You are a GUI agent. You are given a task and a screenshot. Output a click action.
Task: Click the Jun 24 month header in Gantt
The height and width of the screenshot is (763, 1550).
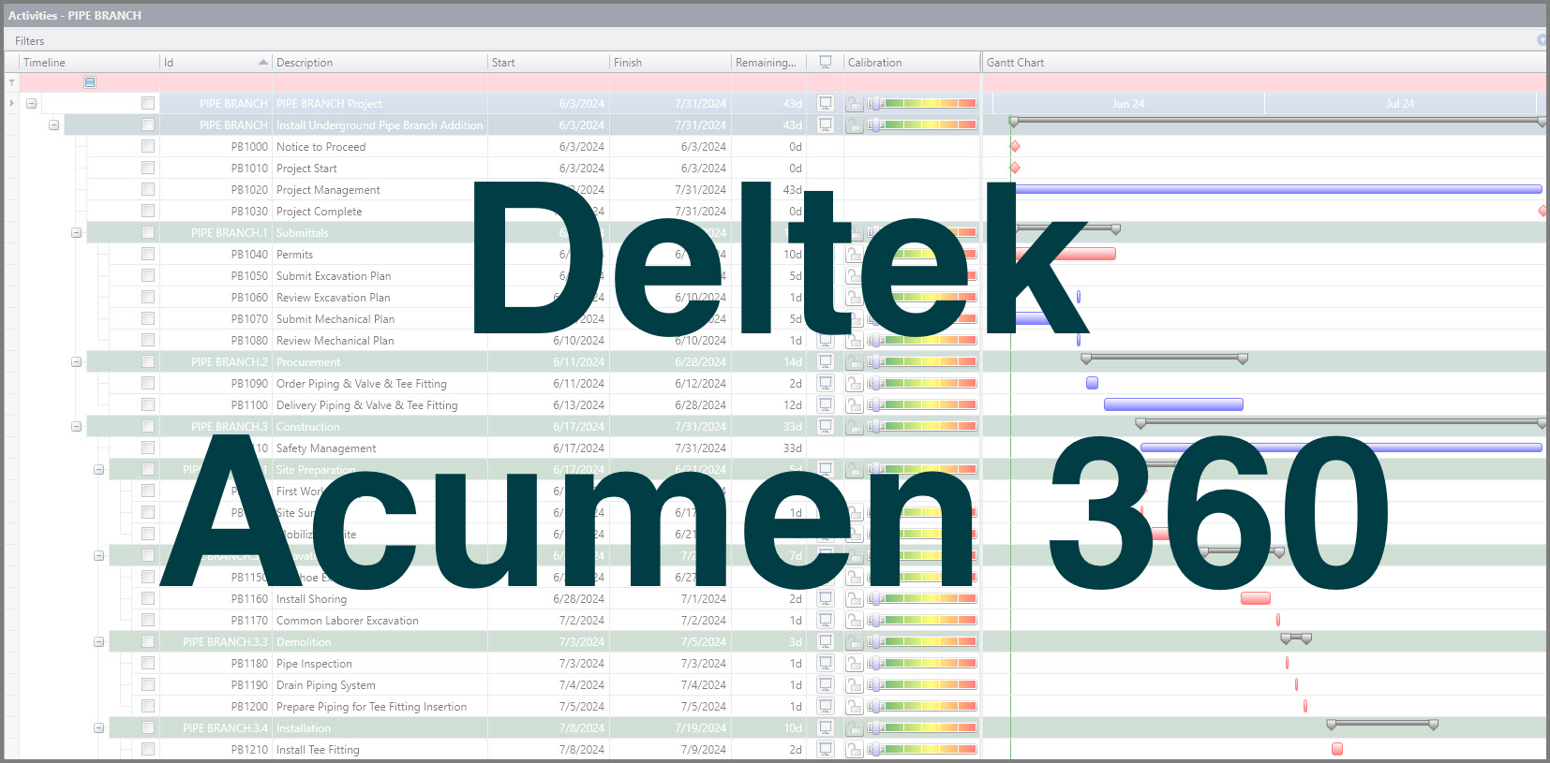[1128, 103]
